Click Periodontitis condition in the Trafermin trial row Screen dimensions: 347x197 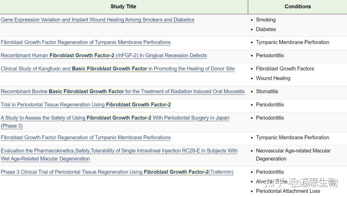(x=270, y=172)
